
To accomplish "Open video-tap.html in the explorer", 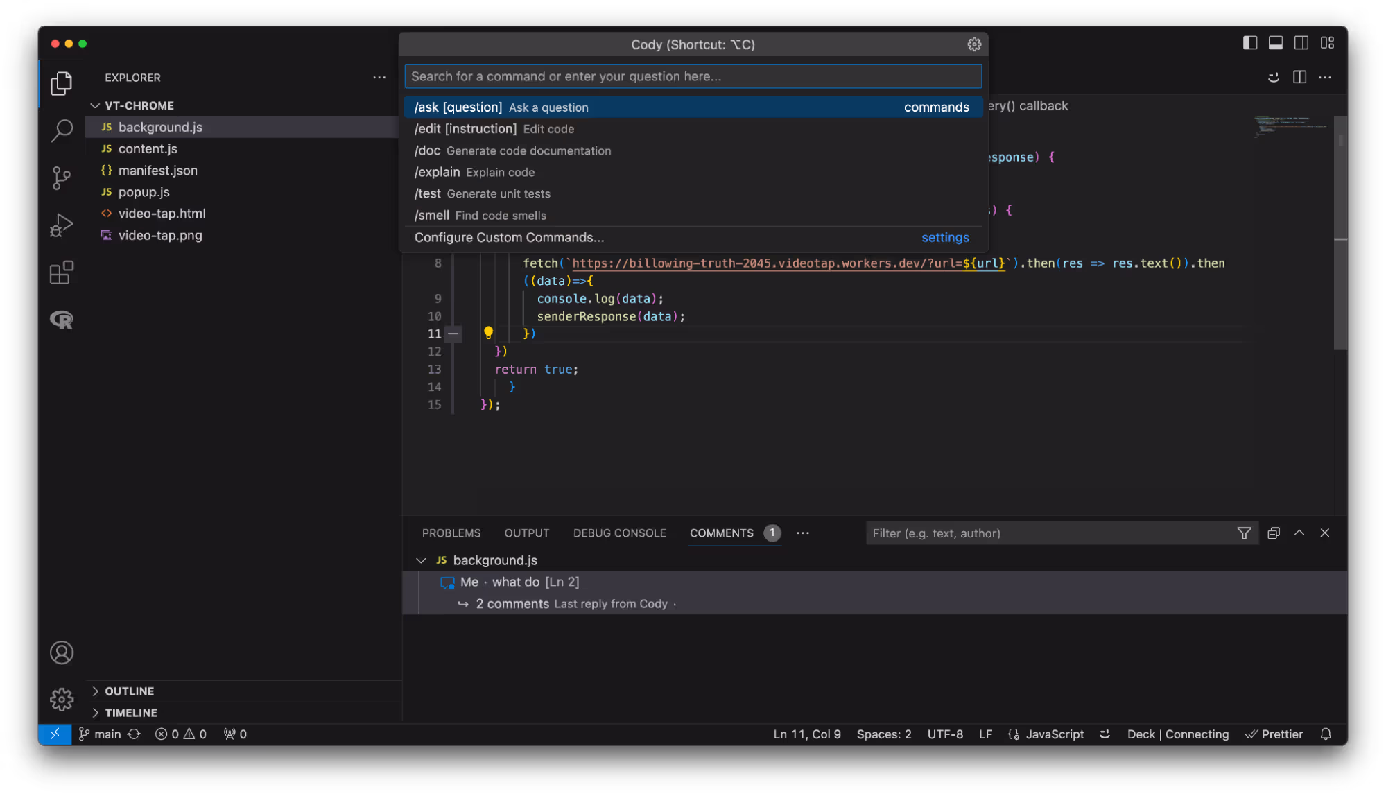I will (243, 213).
